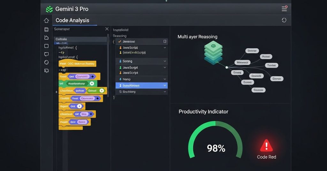Expand the Soting row chevron

click(x=165, y=61)
